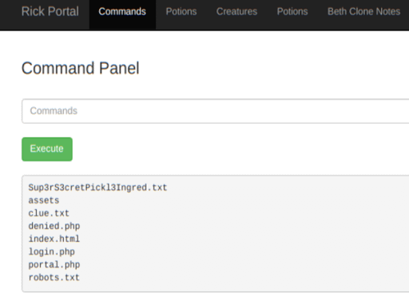The width and height of the screenshot is (409, 297).
Task: Select the Commands tab in navbar
Action: (122, 12)
